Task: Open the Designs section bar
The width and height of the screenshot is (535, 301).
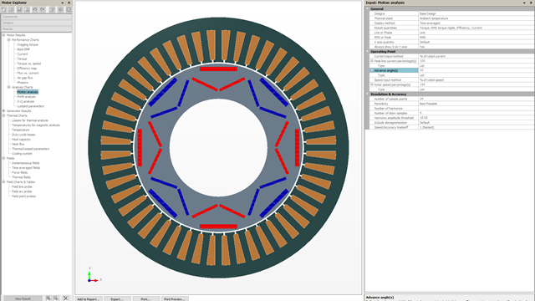Action: [x=36, y=23]
